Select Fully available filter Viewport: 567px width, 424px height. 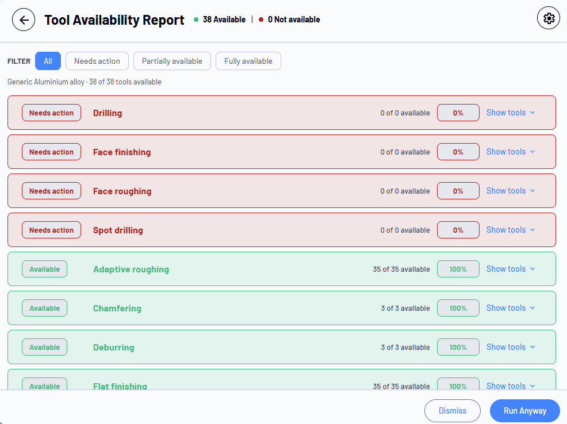(x=248, y=61)
